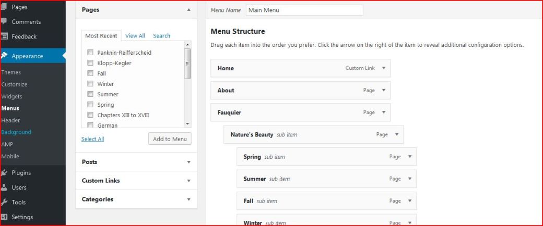Open the Home menu item options arrow
Screen dimensions: 543x226
pyautogui.click(x=384, y=68)
